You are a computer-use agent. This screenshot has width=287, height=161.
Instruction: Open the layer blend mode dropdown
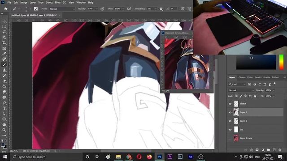[x=241, y=90]
